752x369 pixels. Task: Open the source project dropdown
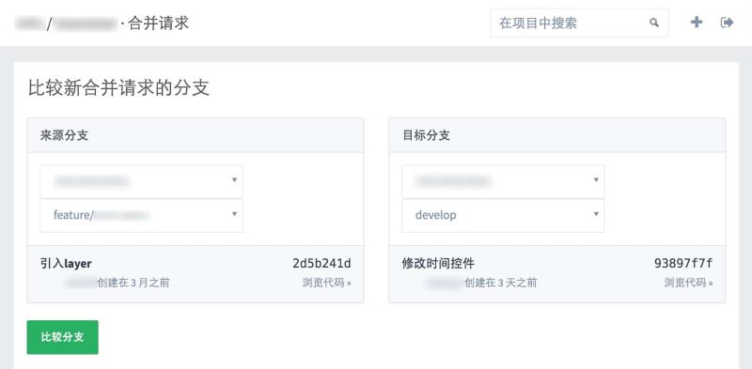142,181
